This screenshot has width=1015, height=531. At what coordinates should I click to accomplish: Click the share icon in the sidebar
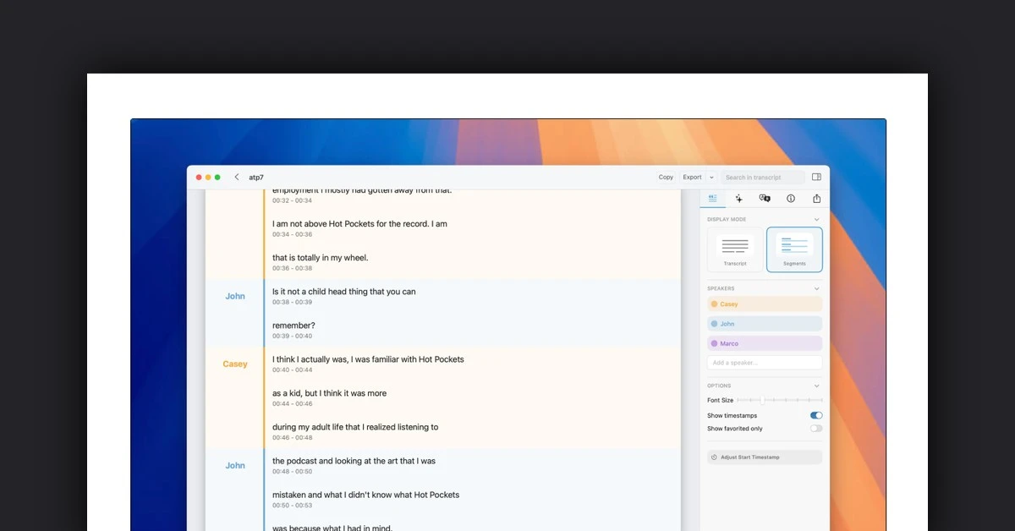[x=816, y=199]
